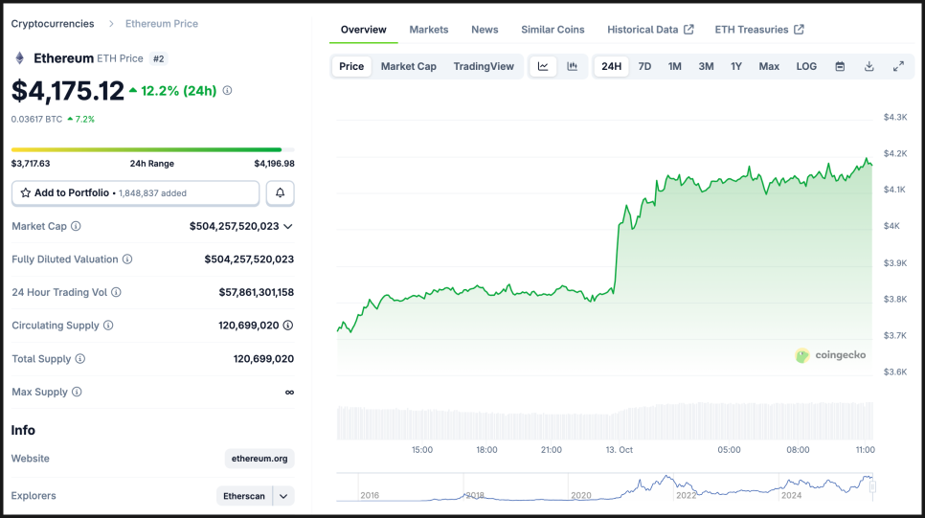Click Add to Portfolio button
Image resolution: width=925 pixels, height=518 pixels.
click(135, 192)
